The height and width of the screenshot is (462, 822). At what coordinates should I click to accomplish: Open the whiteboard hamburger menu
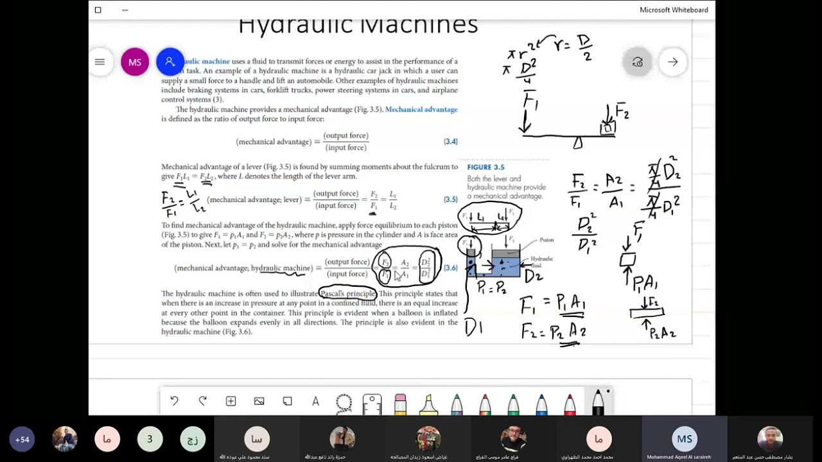point(100,62)
